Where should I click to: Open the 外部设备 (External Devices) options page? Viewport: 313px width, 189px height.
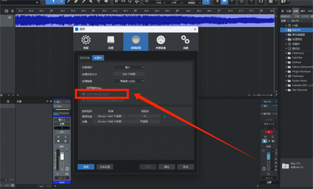point(161,42)
